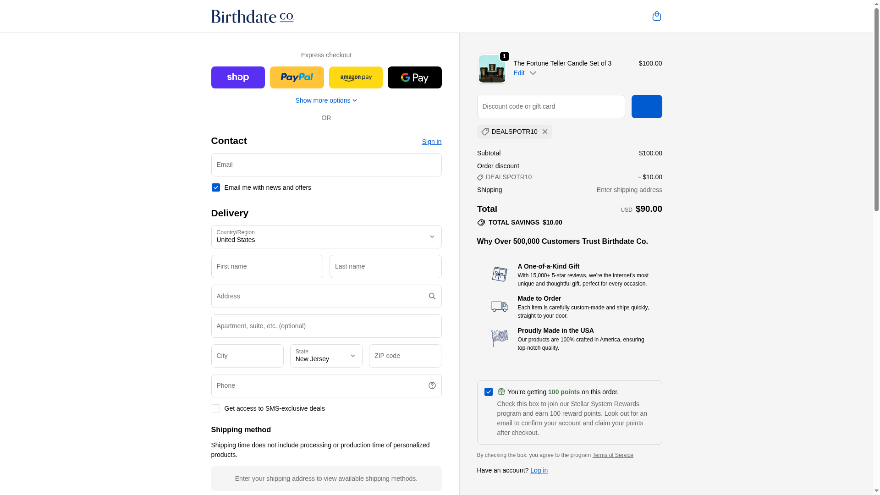Pay using Google Pay button
The height and width of the screenshot is (495, 880).
click(x=414, y=77)
